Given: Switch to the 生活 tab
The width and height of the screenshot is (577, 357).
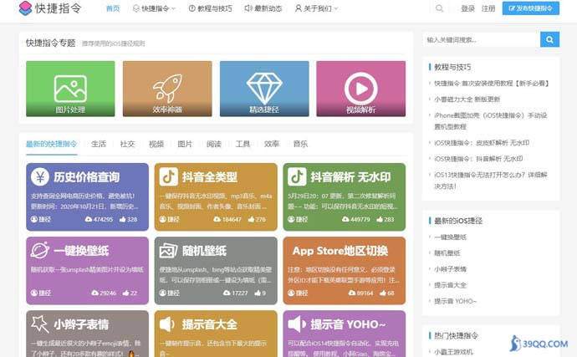Looking at the screenshot, I should [99, 144].
